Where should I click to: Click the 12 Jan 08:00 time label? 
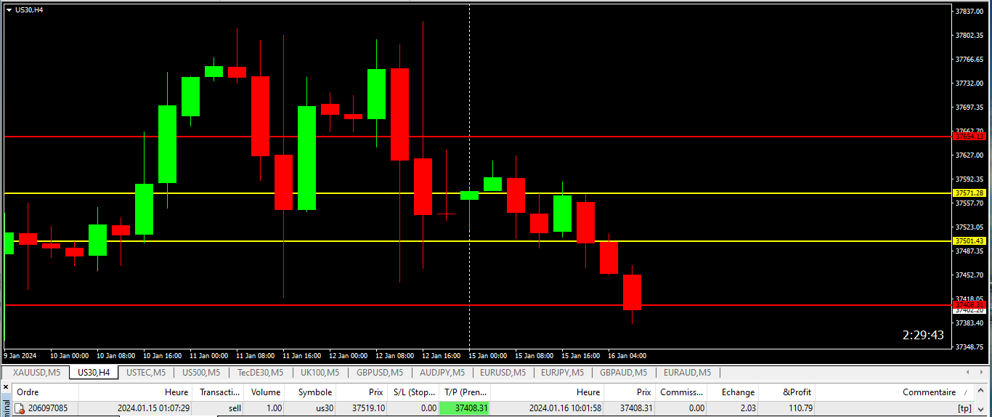tap(395, 356)
